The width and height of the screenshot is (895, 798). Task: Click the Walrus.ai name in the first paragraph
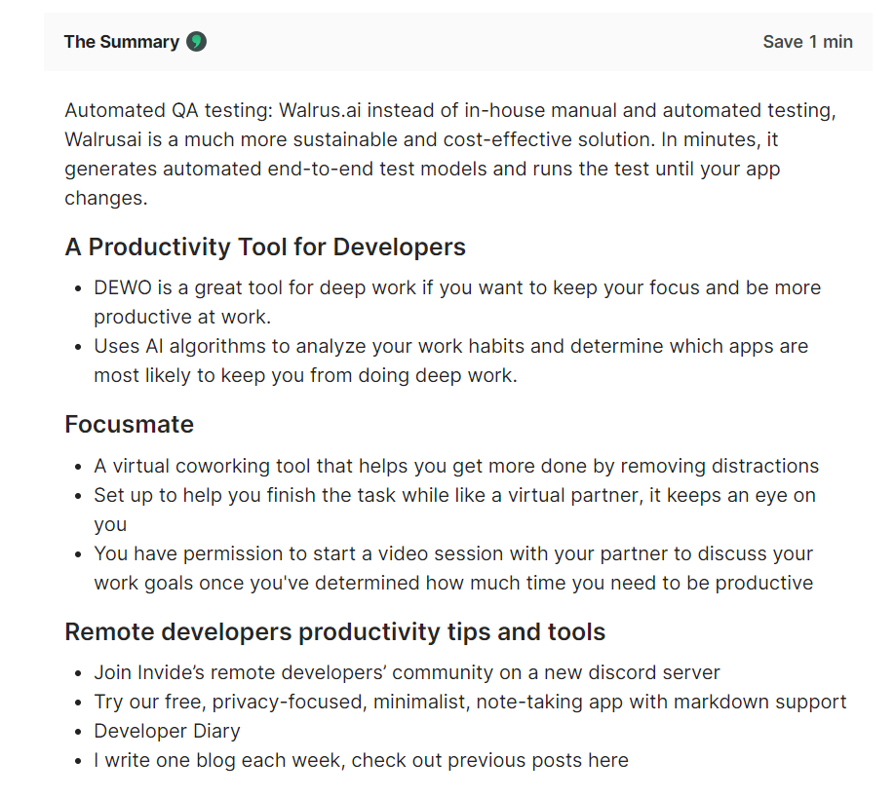pyautogui.click(x=320, y=110)
